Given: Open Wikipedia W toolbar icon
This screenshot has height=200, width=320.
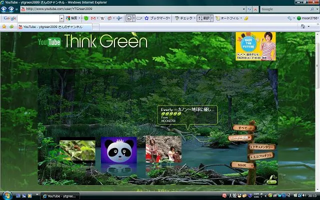Looking at the screenshot, I should tap(102, 18).
